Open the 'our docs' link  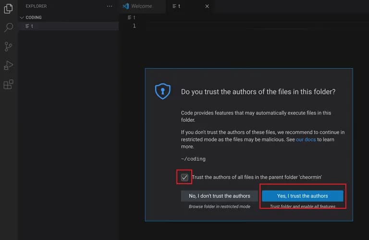[306, 139]
